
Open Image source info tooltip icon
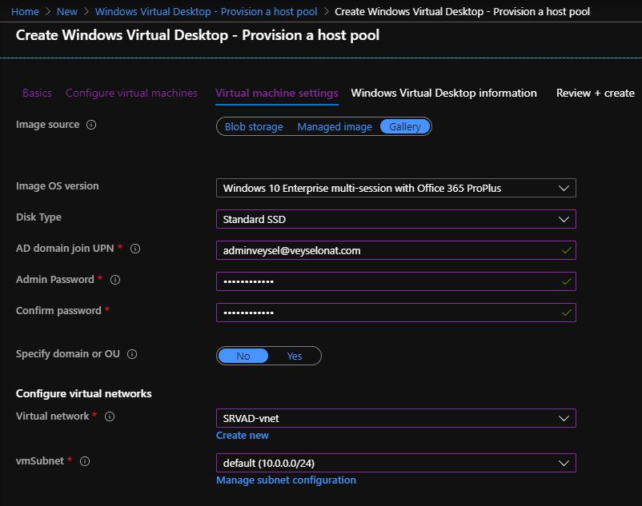tap(91, 125)
